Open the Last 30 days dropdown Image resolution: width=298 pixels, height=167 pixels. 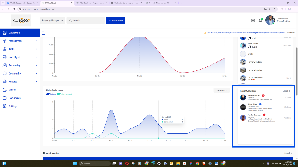[221, 90]
